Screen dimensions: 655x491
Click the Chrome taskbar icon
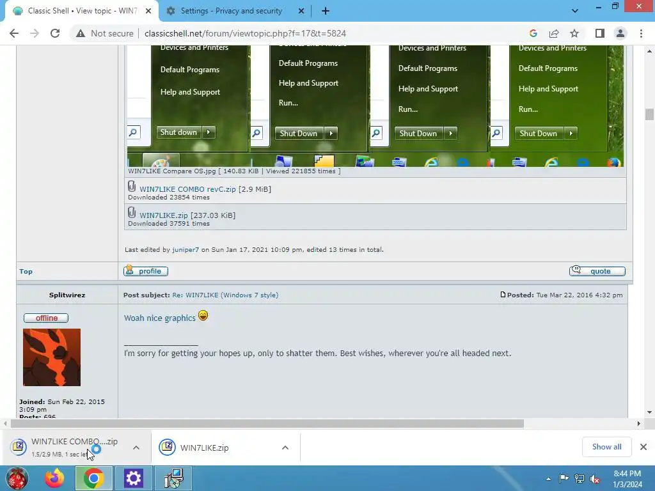click(93, 478)
